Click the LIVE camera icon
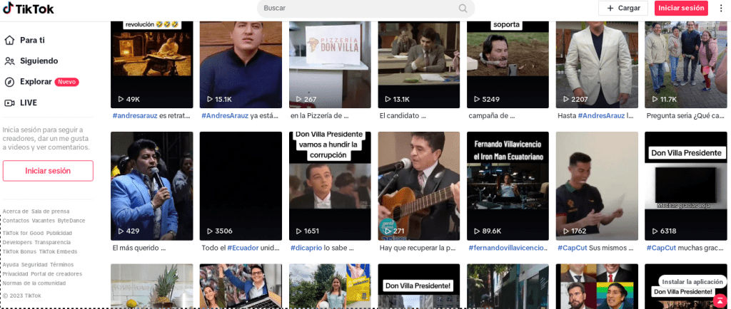The width and height of the screenshot is (731, 309). 9,103
